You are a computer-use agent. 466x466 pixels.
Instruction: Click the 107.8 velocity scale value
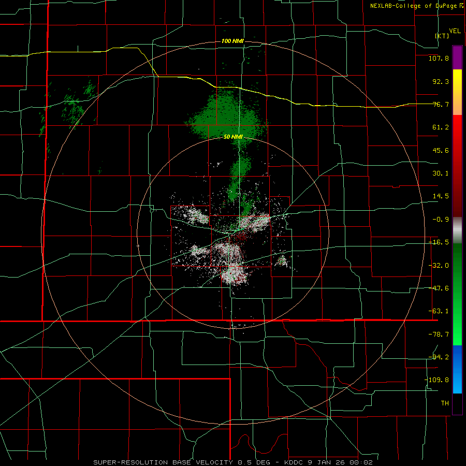[439, 58]
